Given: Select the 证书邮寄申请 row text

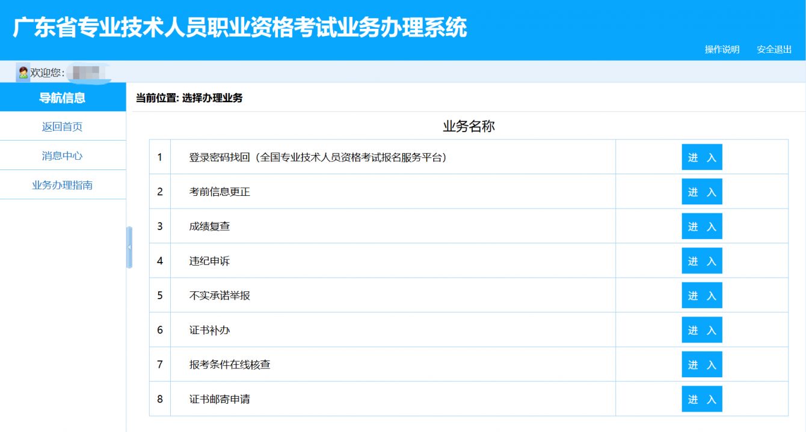Looking at the screenshot, I should (x=220, y=400).
